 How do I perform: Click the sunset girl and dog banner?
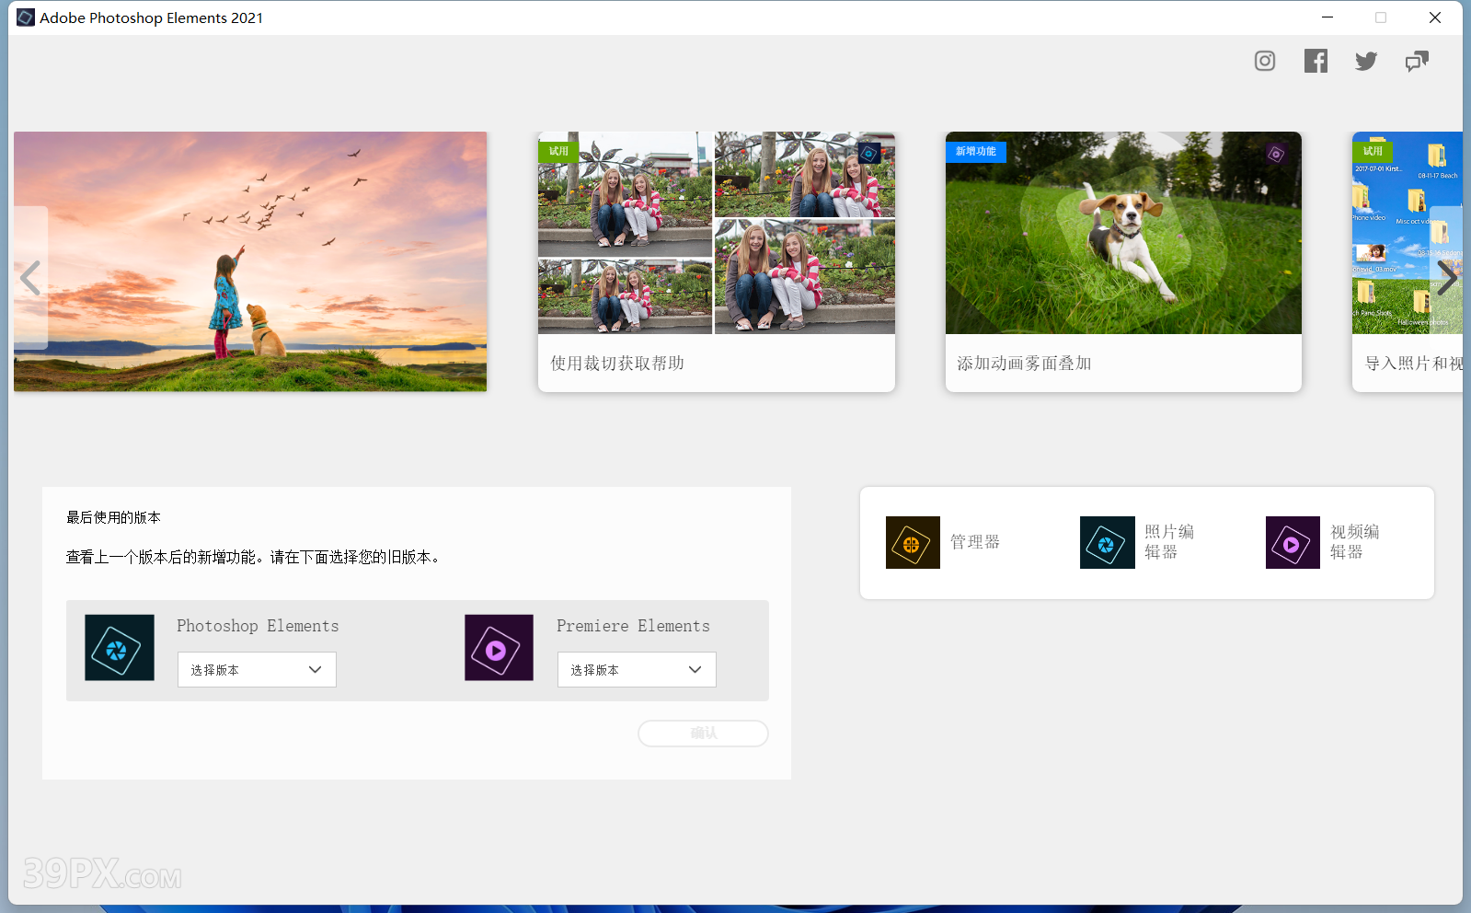(x=250, y=261)
